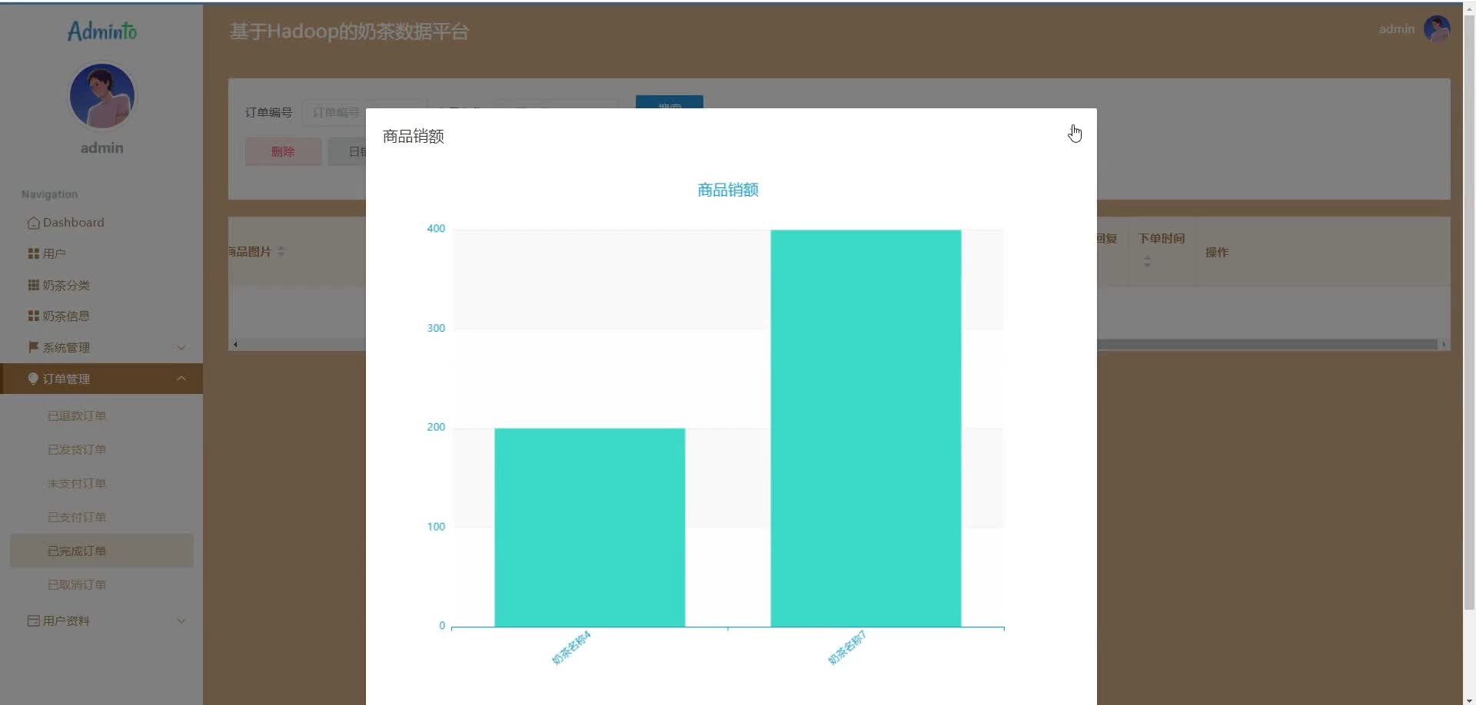The height and width of the screenshot is (705, 1476).
Task: Click the grid icon beside 奶茶分类
Action: pyautogui.click(x=33, y=285)
